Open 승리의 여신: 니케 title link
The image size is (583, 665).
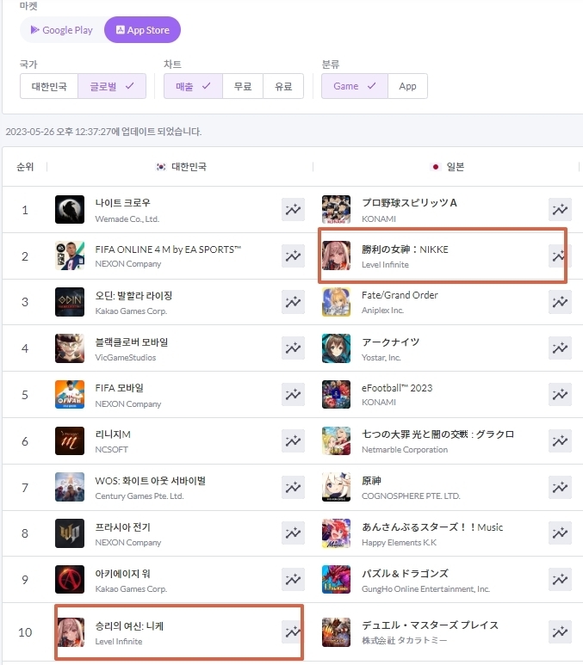click(129, 626)
